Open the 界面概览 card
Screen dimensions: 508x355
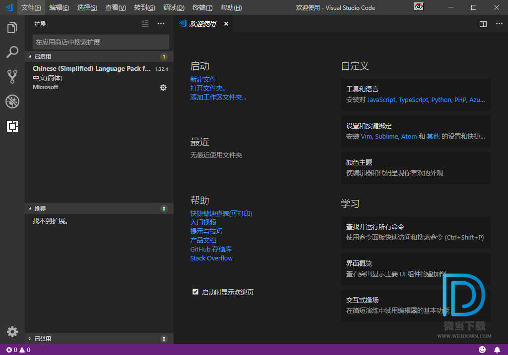[416, 269]
